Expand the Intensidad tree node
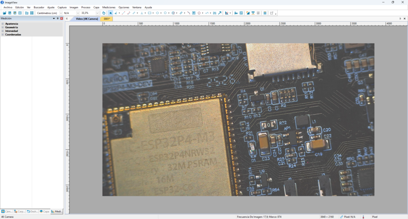Viewport: 408px width, 219px height. click(x=3, y=31)
